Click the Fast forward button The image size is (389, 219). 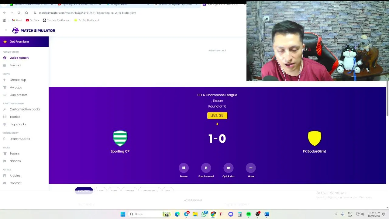coord(206,168)
